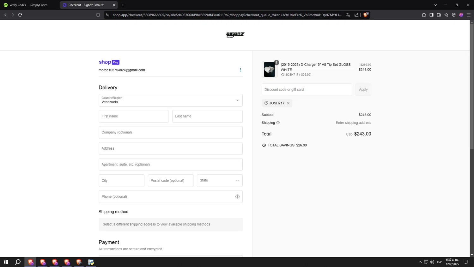474x267 pixels.
Task: Focus the Company (optional) field
Action: click(171, 133)
